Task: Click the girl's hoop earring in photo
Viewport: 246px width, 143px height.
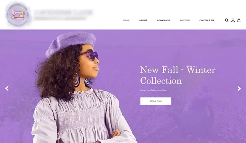Action: tap(77, 80)
